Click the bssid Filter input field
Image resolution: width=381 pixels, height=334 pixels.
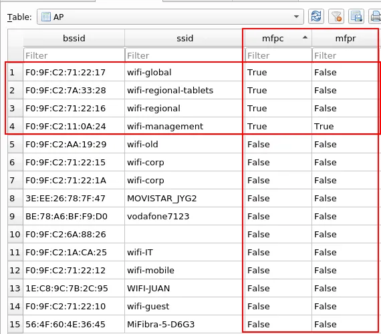click(x=74, y=55)
